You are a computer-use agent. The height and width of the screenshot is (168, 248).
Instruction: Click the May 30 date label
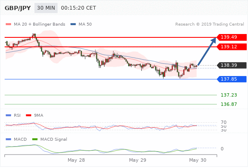(x=198, y=160)
